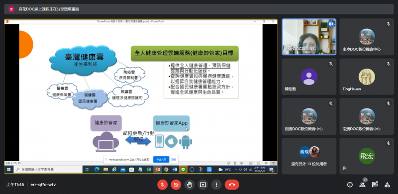Click the 停止共用 stop sharing button
The height and width of the screenshot is (194, 398).
(x=161, y=160)
